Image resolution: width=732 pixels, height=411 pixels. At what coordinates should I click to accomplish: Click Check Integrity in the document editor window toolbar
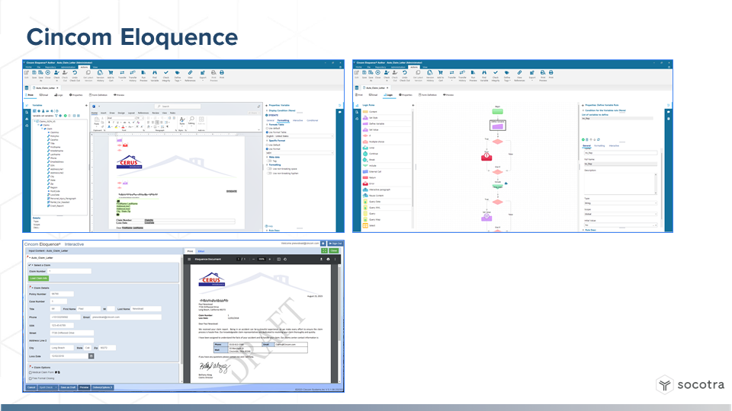(166, 75)
